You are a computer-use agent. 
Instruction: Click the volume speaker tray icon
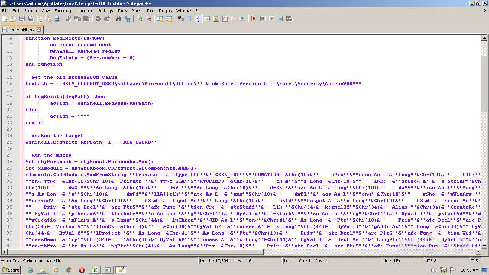[x=434, y=270]
